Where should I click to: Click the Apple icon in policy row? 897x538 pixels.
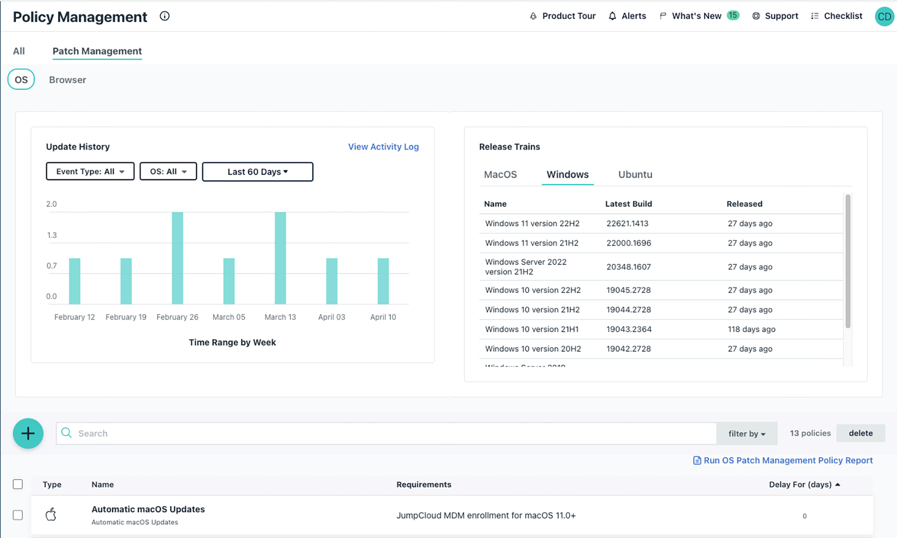tap(51, 515)
